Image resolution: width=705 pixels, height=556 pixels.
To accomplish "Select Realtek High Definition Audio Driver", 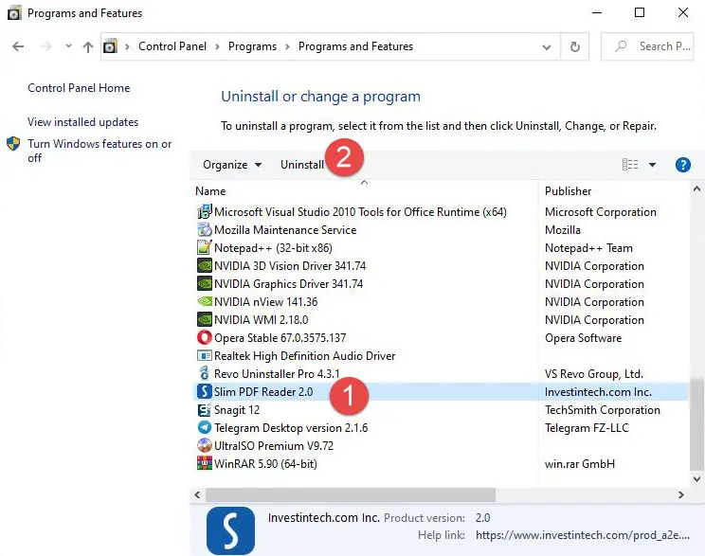I will [x=304, y=356].
